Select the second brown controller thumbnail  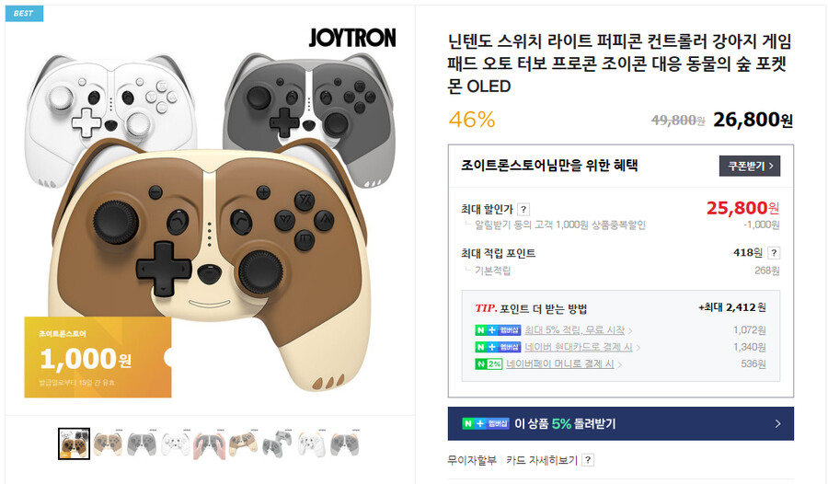tap(244, 444)
